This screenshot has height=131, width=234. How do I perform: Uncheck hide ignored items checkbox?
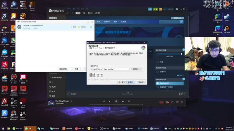pos(158,83)
